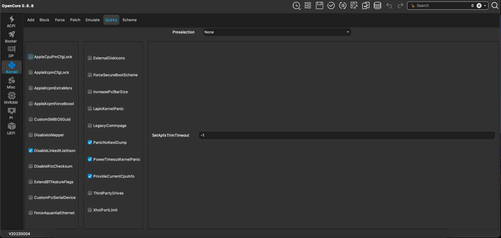501x238 pixels.
Task: Enable CustomSMBIOSGuid quirk
Action: click(31, 119)
